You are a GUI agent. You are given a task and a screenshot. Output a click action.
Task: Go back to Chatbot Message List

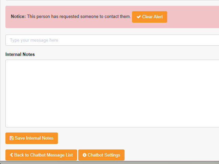[x=41, y=155]
